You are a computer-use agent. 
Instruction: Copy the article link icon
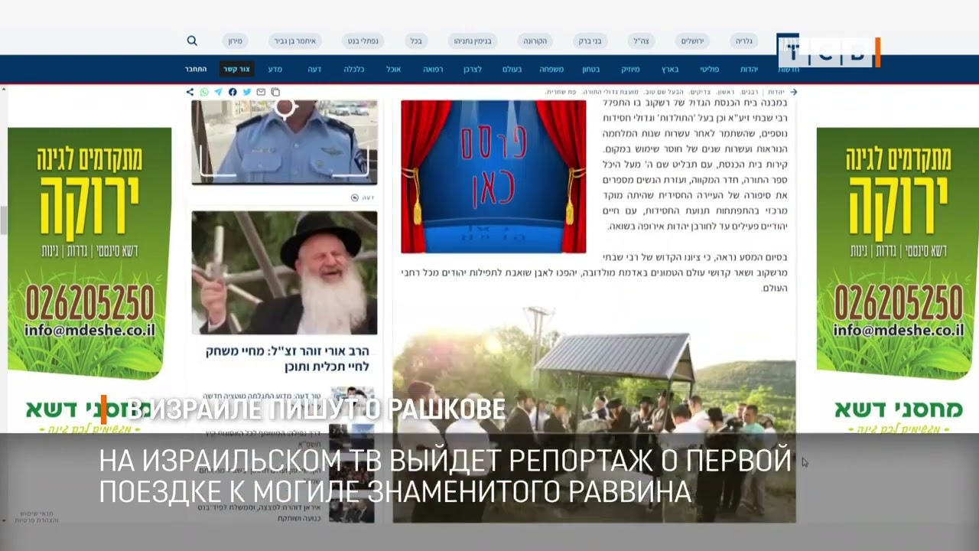[275, 92]
